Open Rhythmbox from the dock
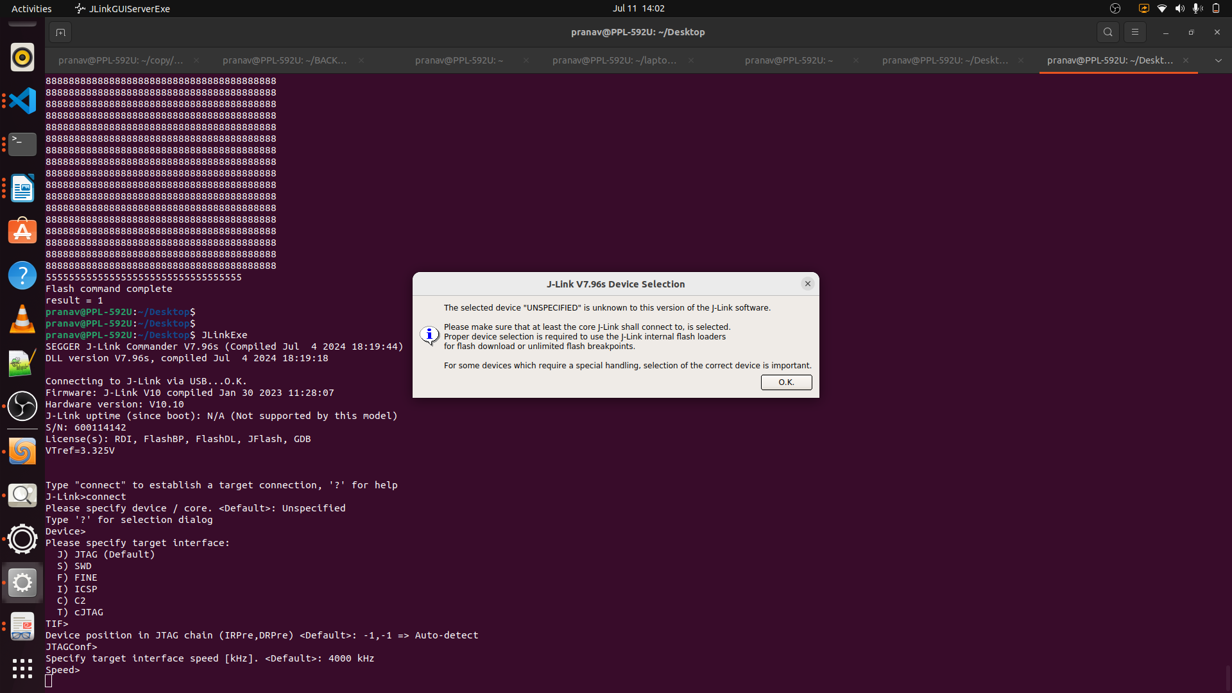Screen dimensions: 1232x693 (x=22, y=58)
